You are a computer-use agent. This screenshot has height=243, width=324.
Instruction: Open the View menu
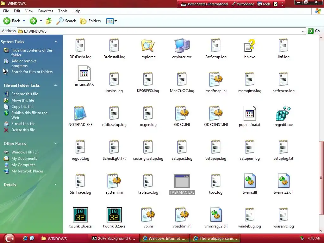29,11
